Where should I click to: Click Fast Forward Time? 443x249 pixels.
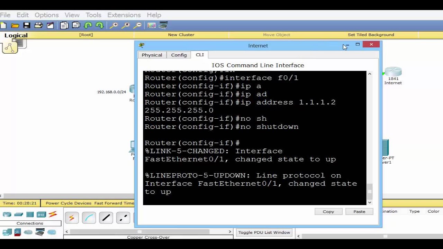coord(114,203)
